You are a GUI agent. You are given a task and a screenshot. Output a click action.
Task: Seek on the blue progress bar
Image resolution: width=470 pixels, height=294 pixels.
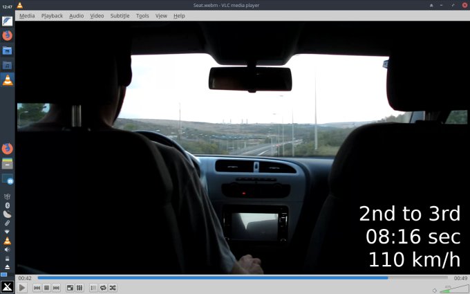pos(243,278)
